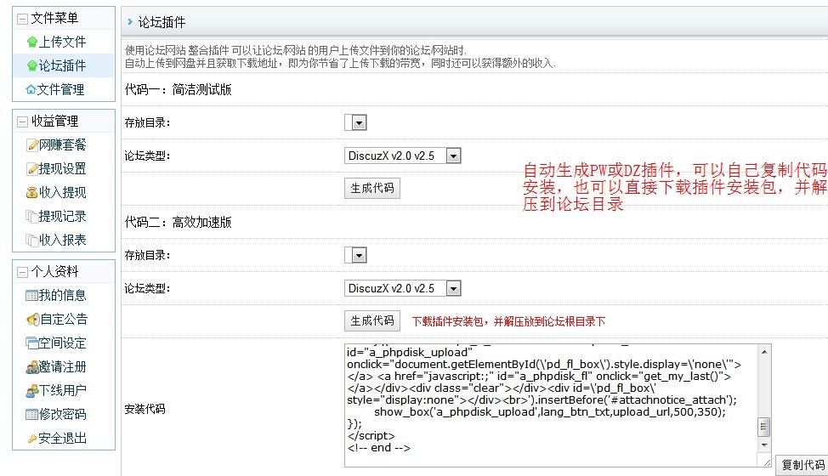Open 提现设置 page
The height and width of the screenshot is (476, 828).
(62, 169)
